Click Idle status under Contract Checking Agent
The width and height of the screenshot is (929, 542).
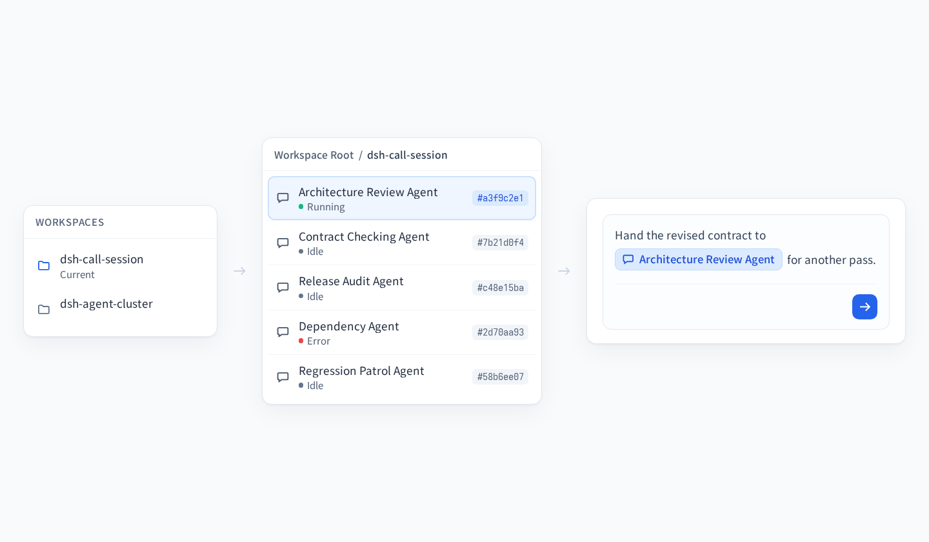click(311, 252)
